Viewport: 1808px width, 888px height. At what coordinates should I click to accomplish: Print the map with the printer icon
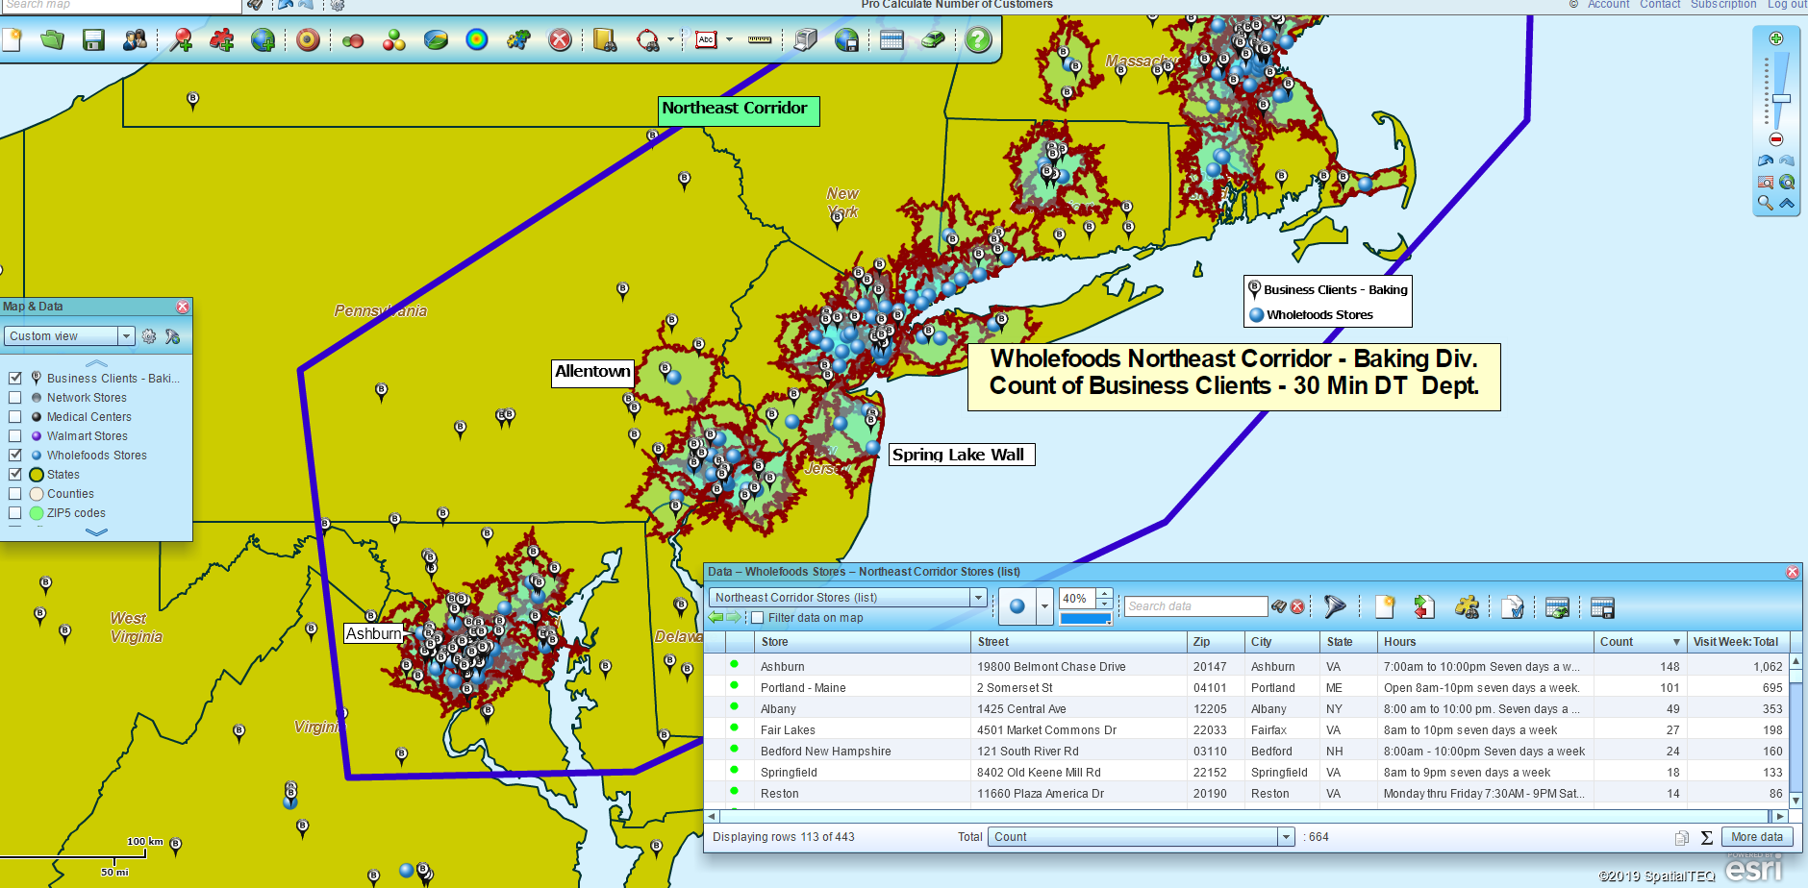pyautogui.click(x=805, y=39)
